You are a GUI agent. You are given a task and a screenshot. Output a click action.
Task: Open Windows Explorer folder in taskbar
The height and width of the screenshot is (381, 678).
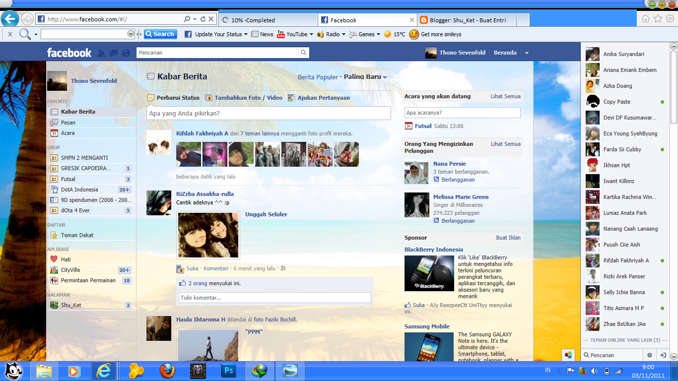[44, 371]
